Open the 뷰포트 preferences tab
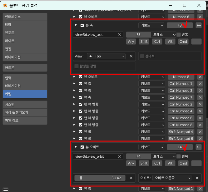The width and height of the screenshot is (208, 192). [x=25, y=33]
